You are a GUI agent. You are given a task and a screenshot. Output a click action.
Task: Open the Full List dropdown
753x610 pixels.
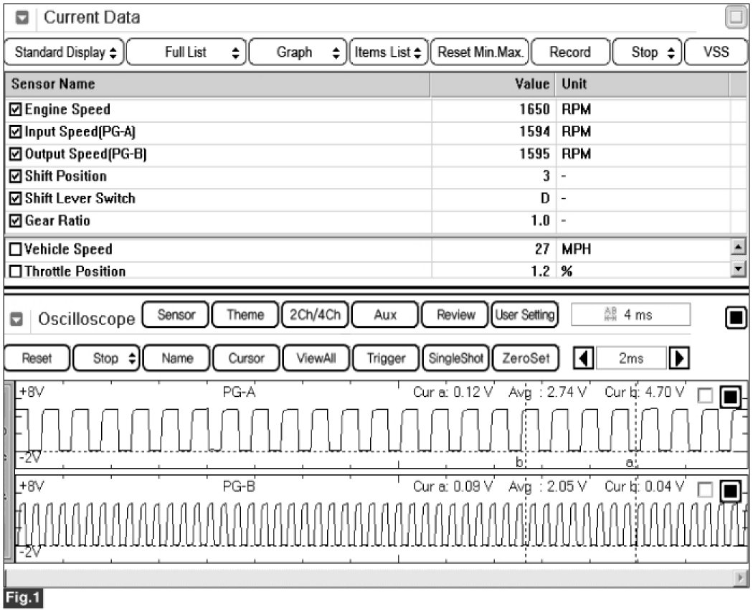point(186,52)
